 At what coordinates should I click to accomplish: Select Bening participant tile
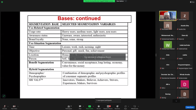[168, 94]
